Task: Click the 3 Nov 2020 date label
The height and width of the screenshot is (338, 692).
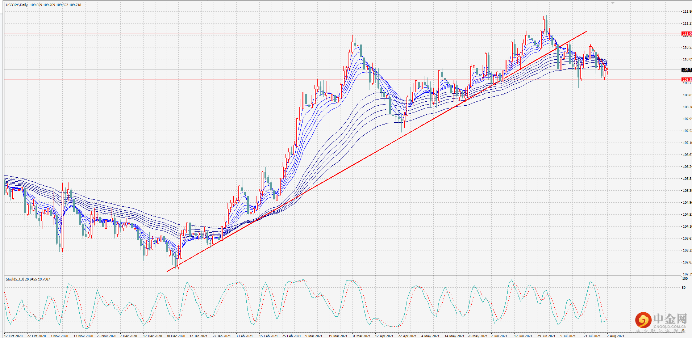Action: (x=59, y=336)
